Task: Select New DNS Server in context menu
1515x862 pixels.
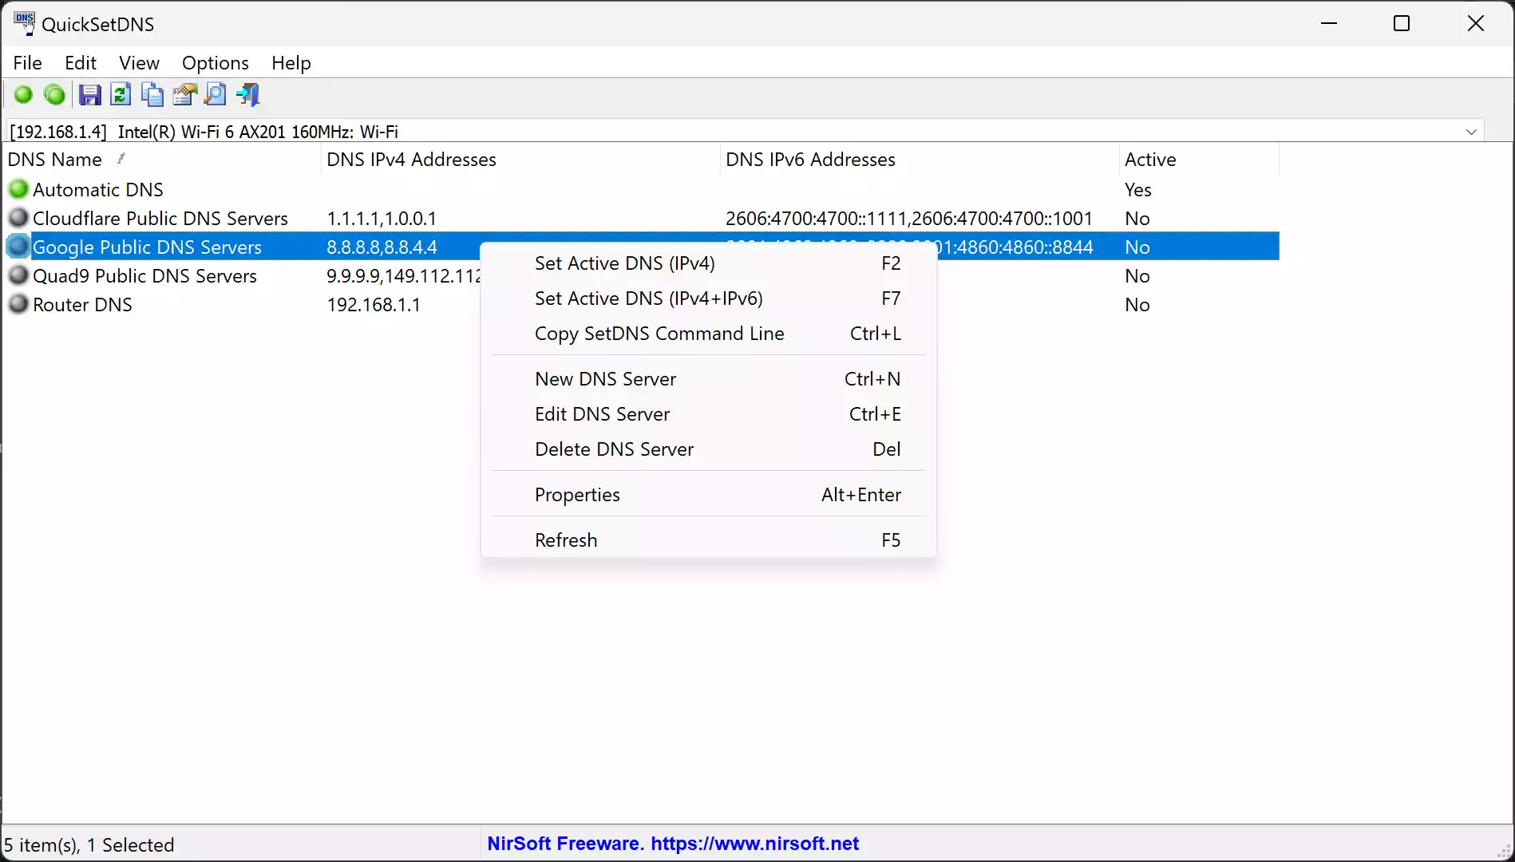Action: pos(708,379)
